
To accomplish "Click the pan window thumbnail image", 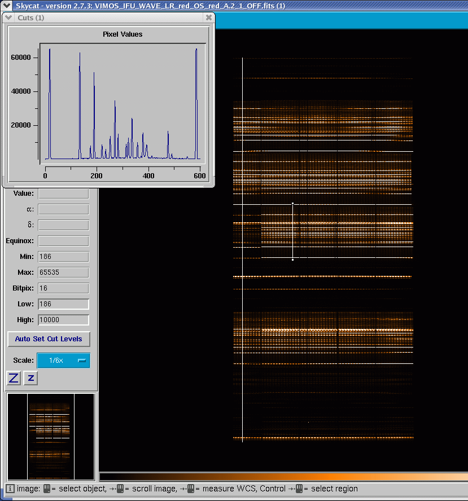I will point(51,437).
